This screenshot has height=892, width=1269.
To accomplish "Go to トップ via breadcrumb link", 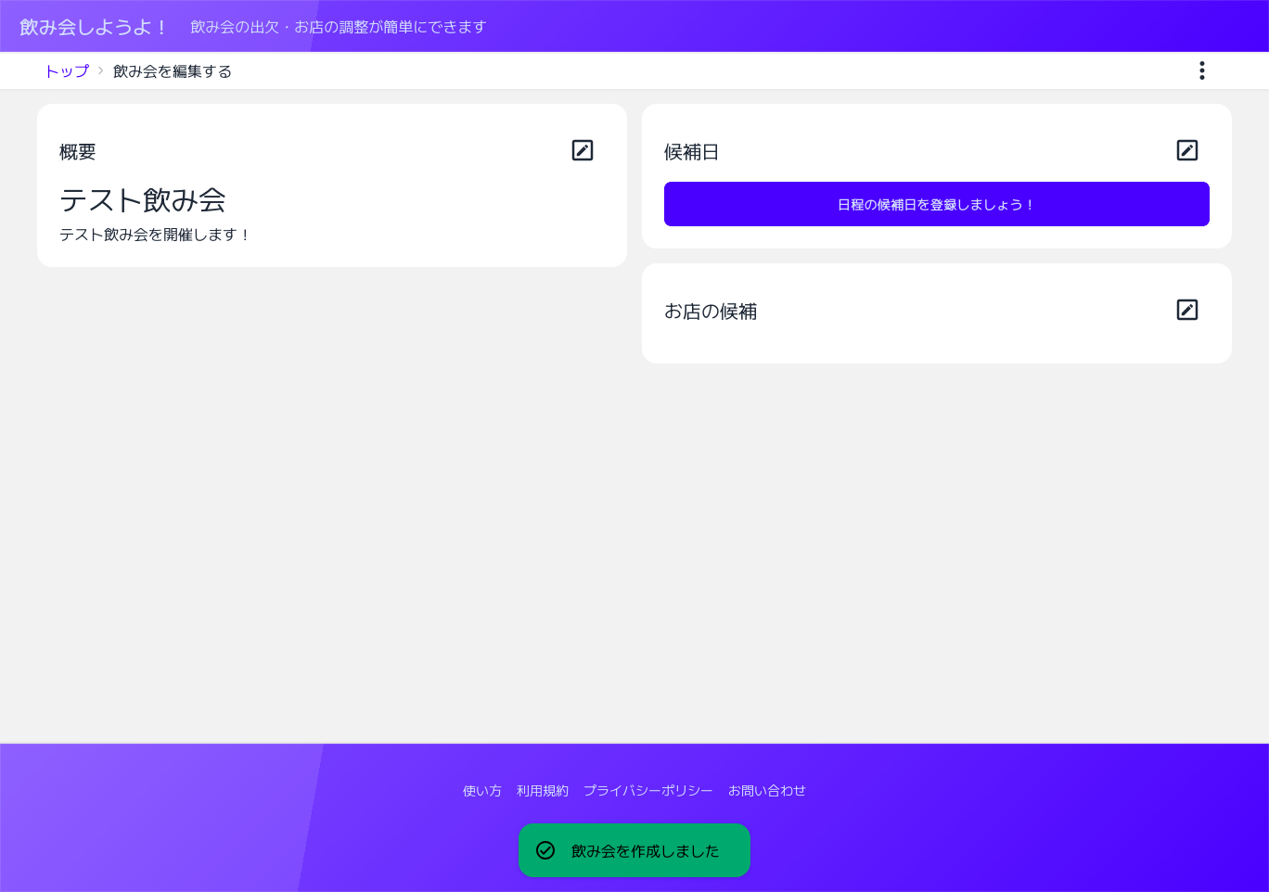I will pyautogui.click(x=67, y=71).
